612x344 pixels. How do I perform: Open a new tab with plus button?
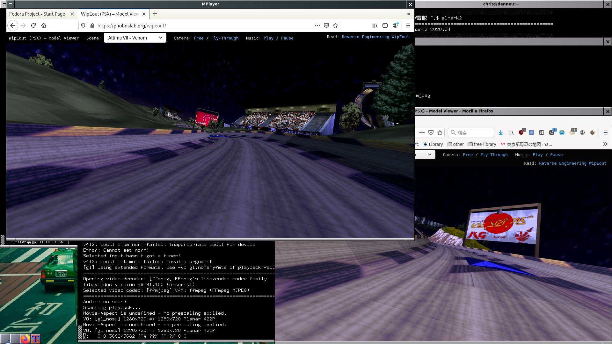coord(155,14)
